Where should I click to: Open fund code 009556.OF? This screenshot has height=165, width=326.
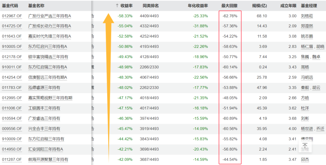12,129
